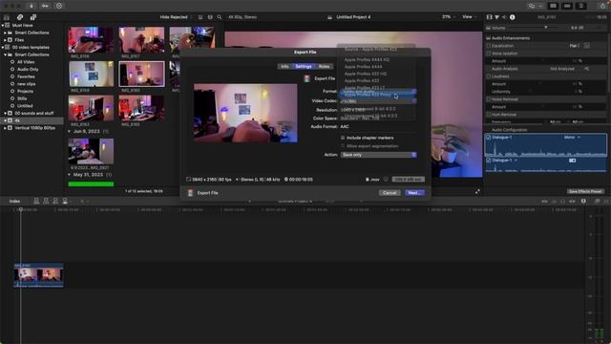Open the Hide Rejected filter dropdown
The height and width of the screenshot is (344, 611).
(x=176, y=17)
